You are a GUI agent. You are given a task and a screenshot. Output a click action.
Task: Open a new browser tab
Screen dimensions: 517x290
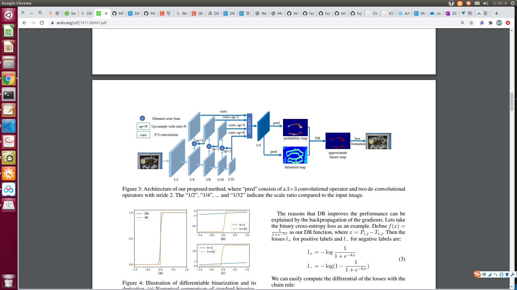coord(497,13)
